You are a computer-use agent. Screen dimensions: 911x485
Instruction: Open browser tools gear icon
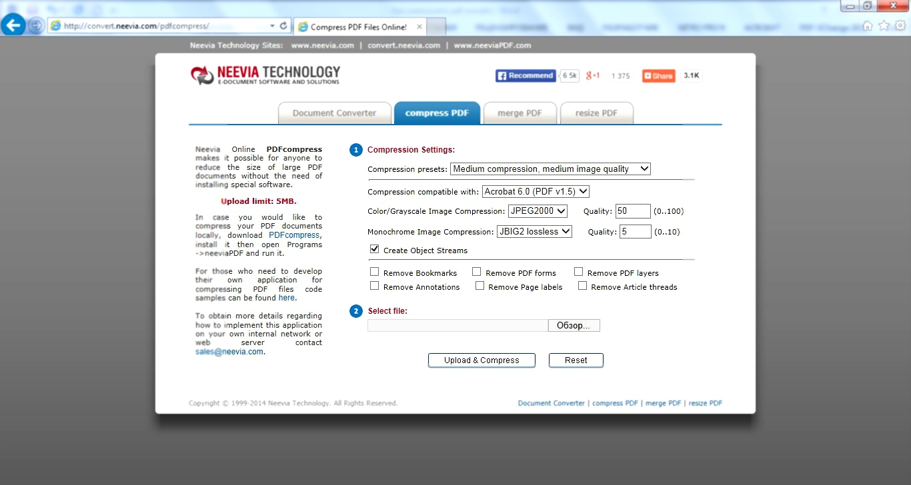900,26
